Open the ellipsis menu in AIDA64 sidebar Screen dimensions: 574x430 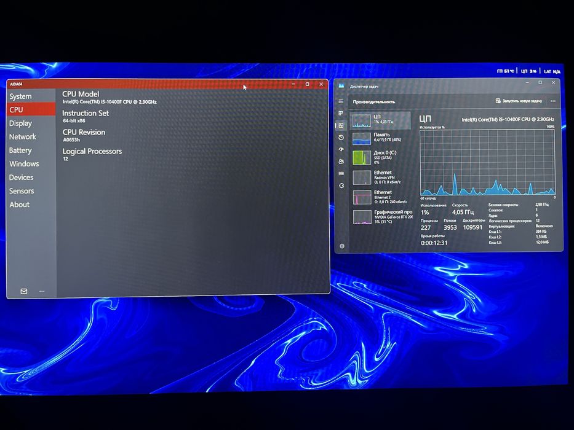click(x=42, y=291)
